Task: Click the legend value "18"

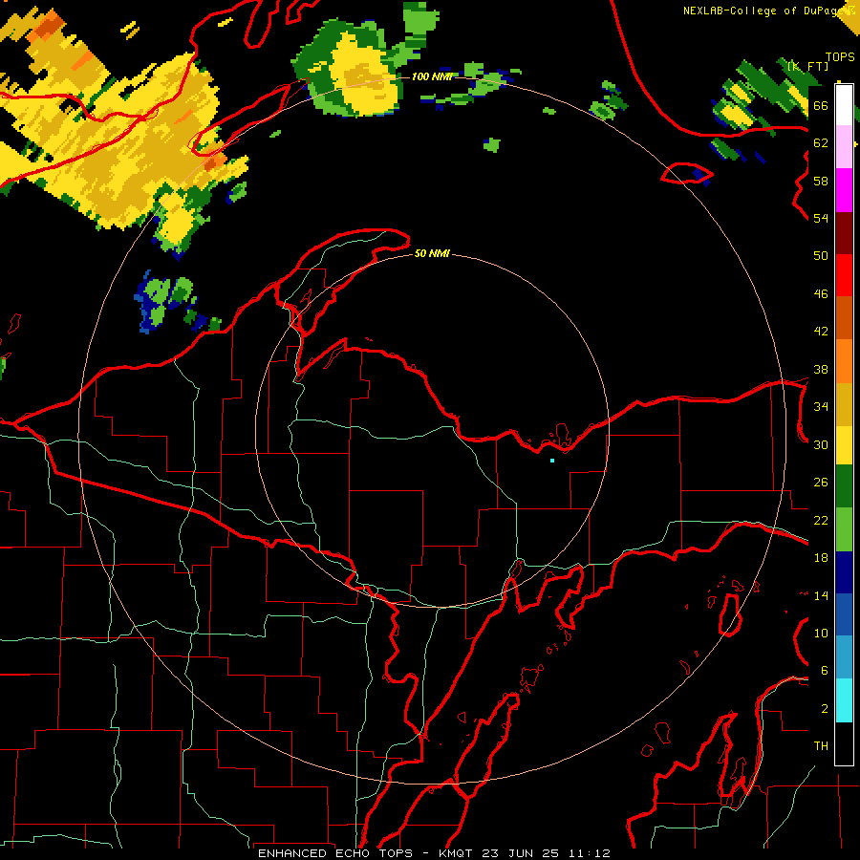Action: 821,558
